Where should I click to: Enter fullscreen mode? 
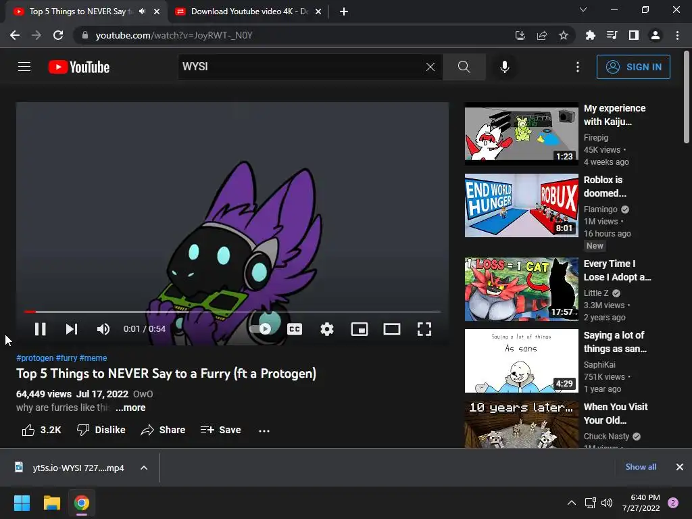click(x=424, y=329)
